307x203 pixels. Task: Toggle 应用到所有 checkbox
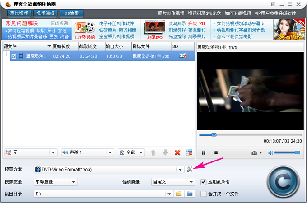[203, 182]
